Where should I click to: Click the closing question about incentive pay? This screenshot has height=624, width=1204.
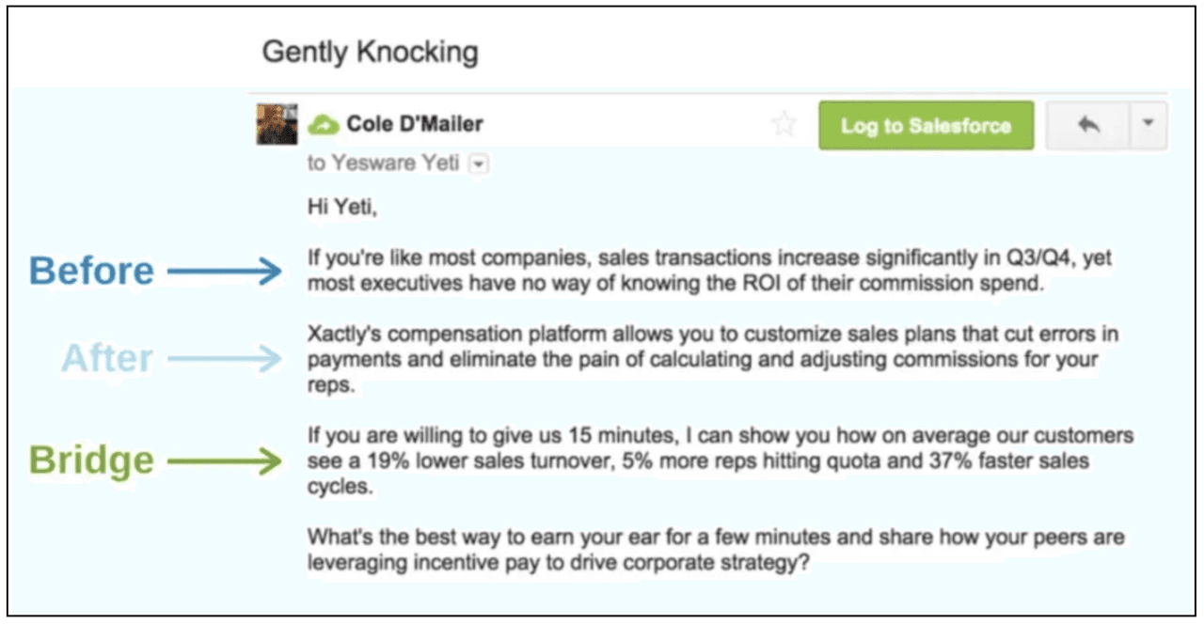tap(715, 550)
